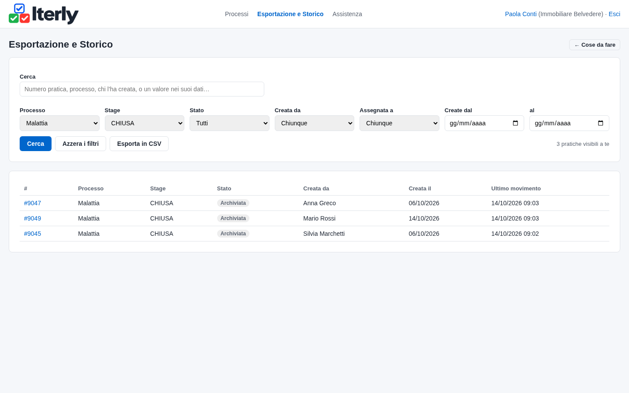Go back to Cose da fare
The height and width of the screenshot is (393, 629).
tap(594, 45)
